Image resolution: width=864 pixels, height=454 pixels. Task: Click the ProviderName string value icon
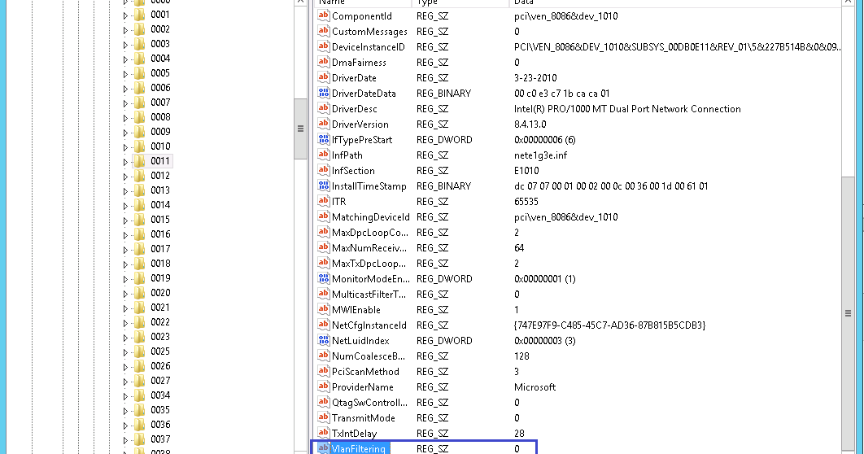[x=324, y=386]
